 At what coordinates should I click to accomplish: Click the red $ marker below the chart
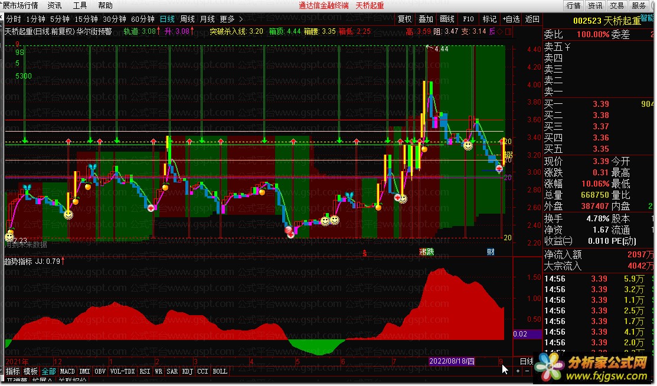pos(365,253)
